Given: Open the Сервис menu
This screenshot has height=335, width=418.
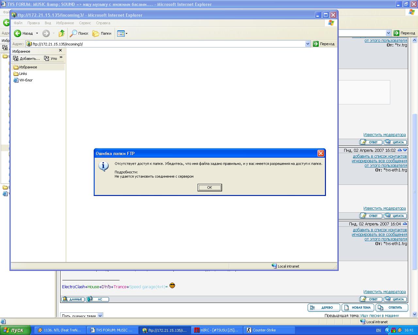Looking at the screenshot, I should pos(85,23).
